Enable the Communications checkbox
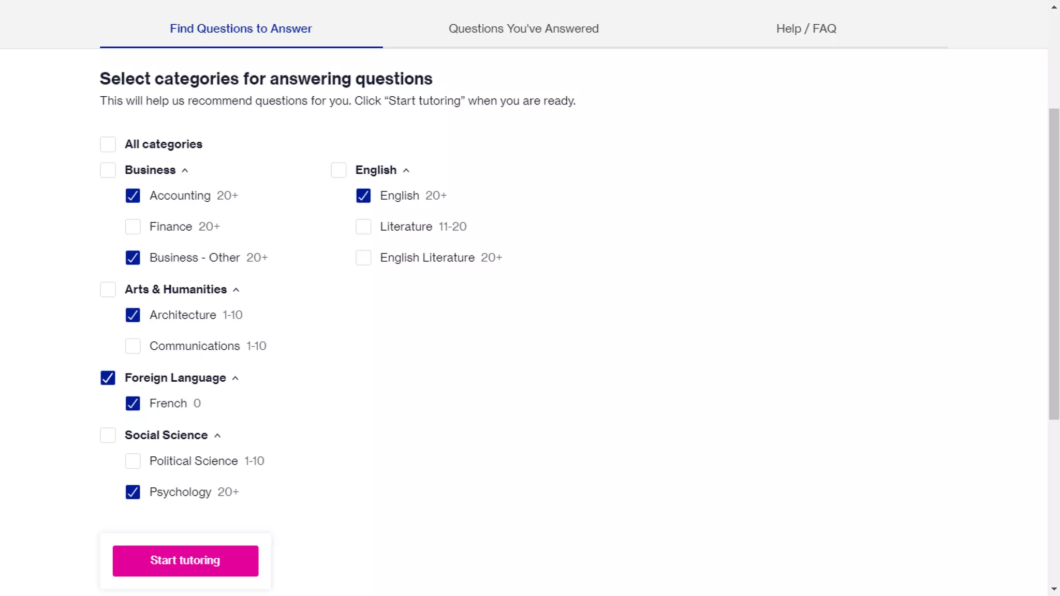Image resolution: width=1060 pixels, height=596 pixels. click(x=132, y=346)
